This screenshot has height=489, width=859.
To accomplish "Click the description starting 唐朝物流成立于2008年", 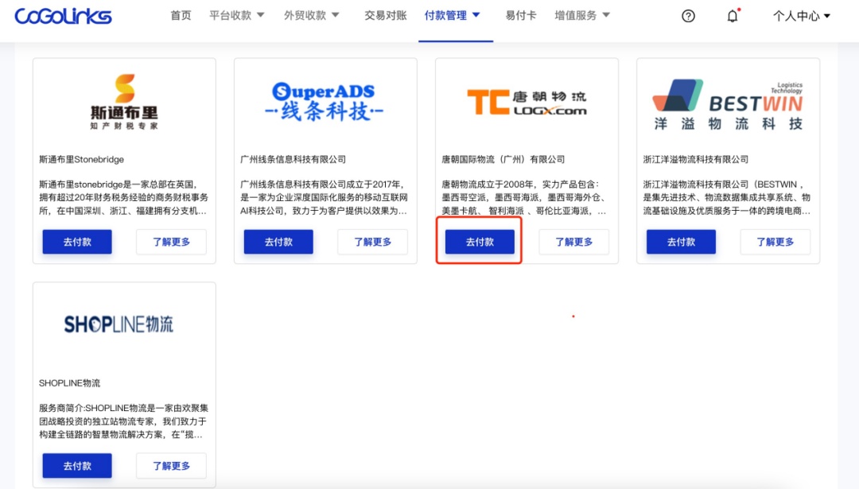I will coord(524,198).
